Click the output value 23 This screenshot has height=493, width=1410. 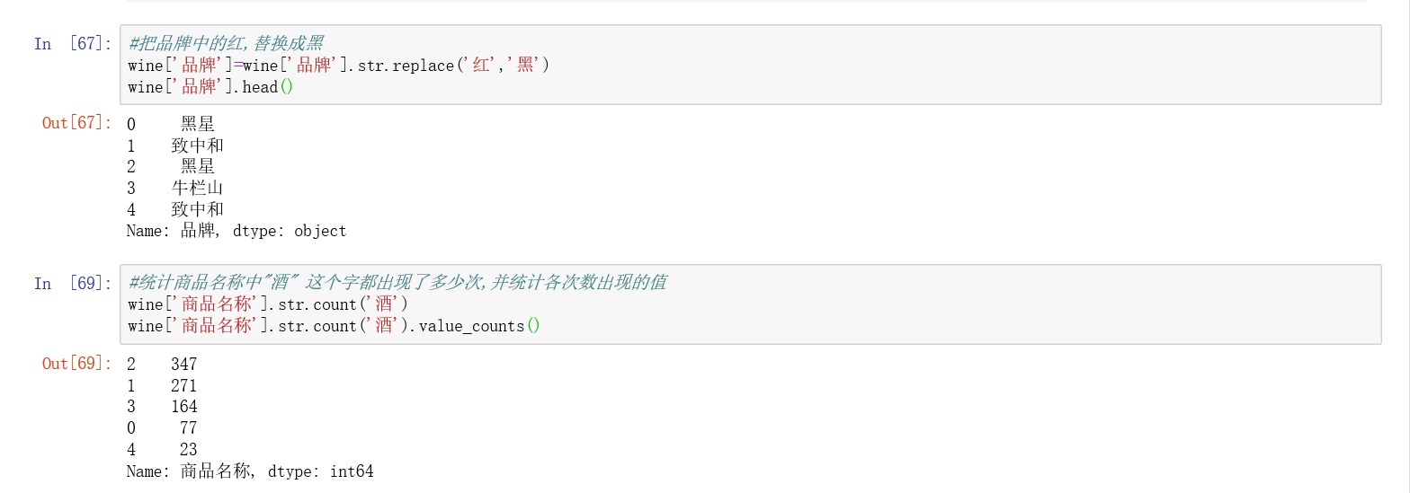tap(188, 450)
